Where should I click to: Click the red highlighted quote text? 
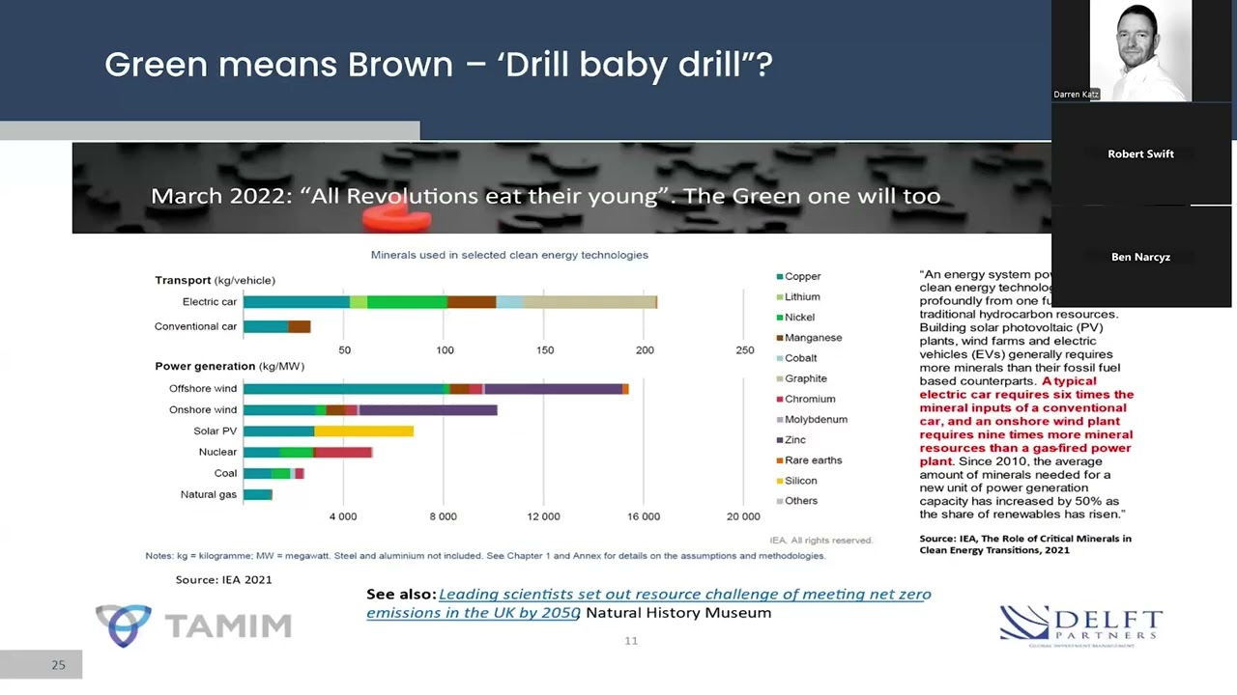coord(1025,422)
